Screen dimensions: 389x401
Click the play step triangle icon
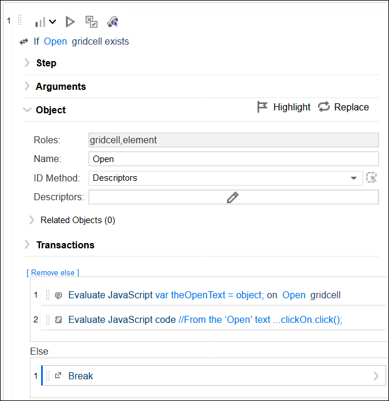70,22
